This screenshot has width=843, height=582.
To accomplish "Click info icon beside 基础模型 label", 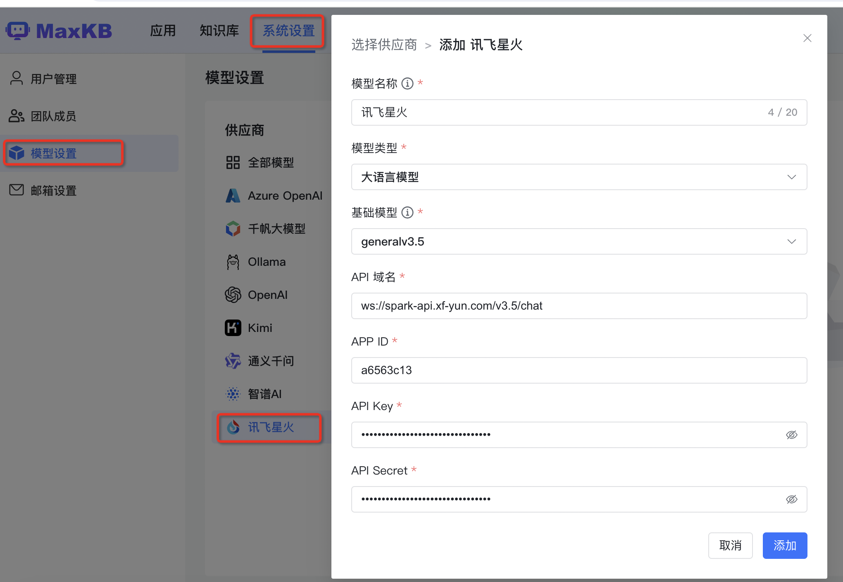I will [407, 212].
